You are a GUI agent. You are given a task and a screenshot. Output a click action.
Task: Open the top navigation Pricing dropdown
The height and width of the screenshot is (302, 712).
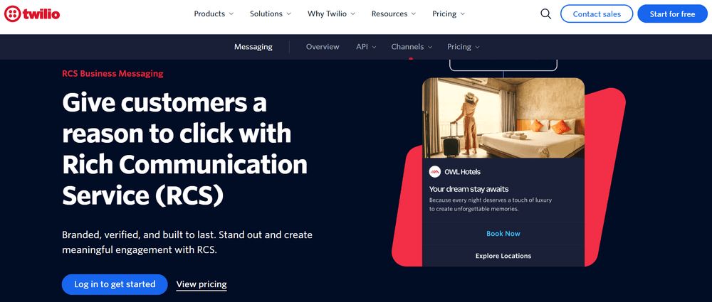point(449,14)
